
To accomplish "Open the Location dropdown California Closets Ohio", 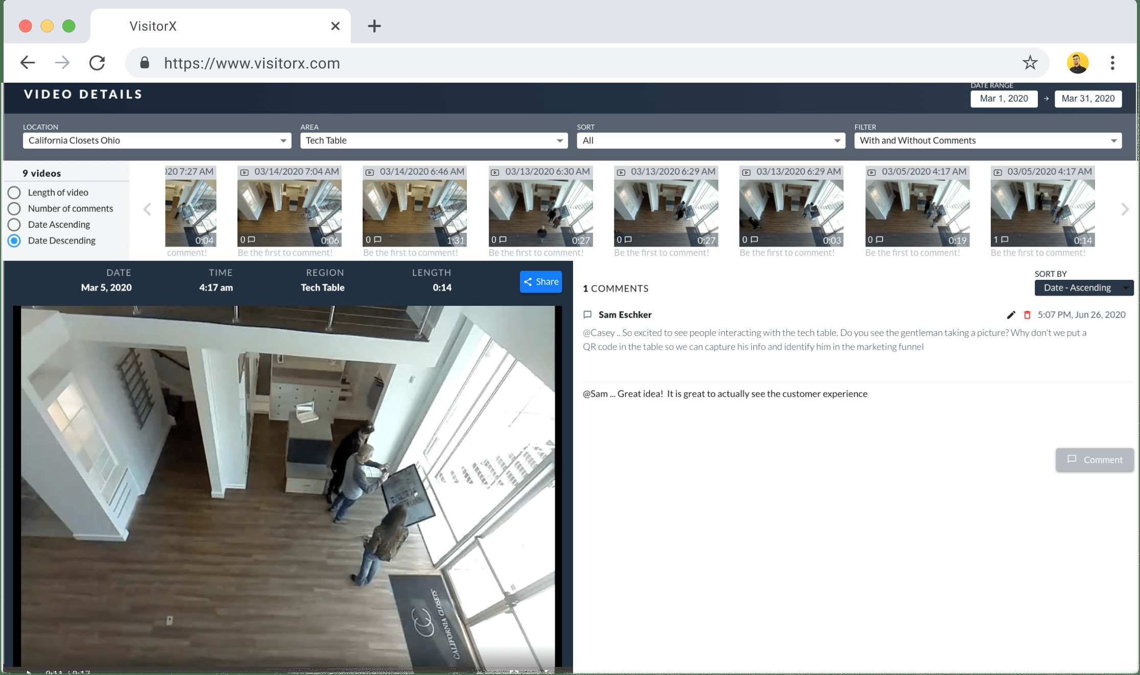I will click(157, 140).
